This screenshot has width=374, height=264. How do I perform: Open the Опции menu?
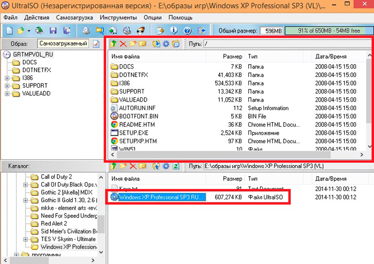click(x=153, y=18)
